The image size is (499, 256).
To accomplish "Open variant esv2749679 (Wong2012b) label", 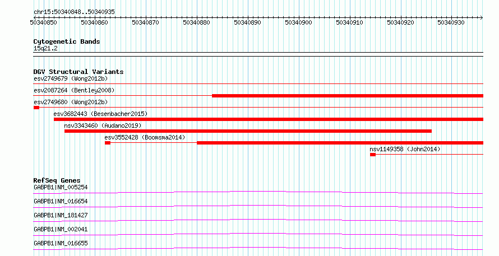I will point(71,78).
